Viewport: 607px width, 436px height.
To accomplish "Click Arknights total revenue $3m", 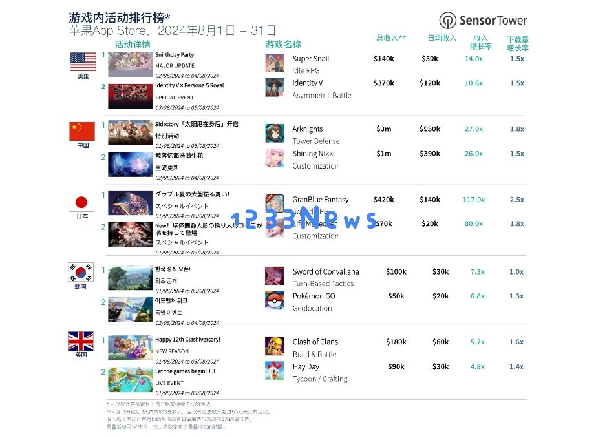I will click(x=383, y=129).
